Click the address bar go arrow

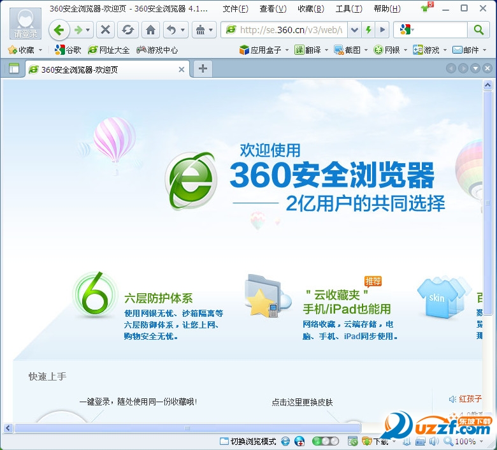point(382,30)
